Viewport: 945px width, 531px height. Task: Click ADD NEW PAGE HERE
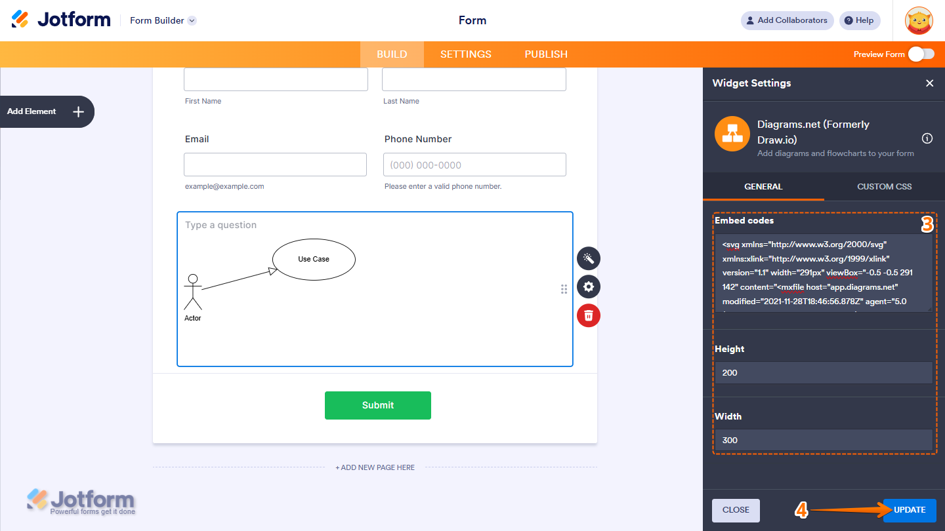coord(375,467)
